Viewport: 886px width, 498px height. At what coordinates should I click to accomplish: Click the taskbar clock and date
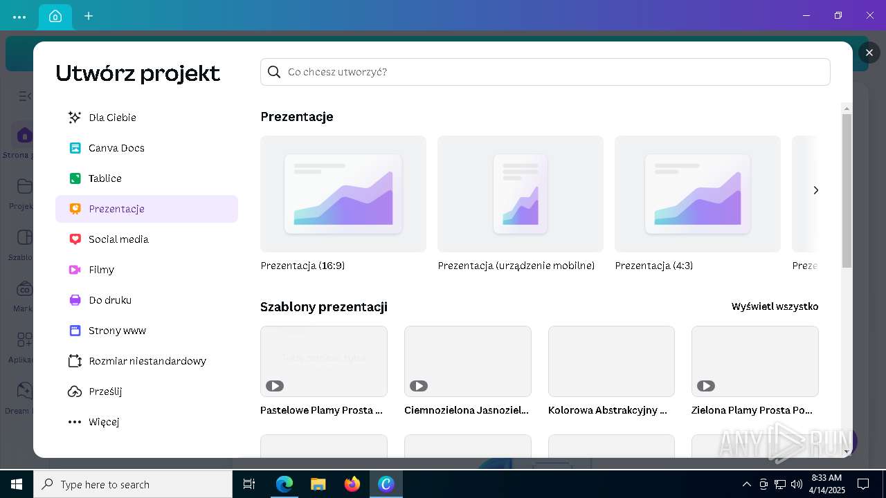point(826,484)
